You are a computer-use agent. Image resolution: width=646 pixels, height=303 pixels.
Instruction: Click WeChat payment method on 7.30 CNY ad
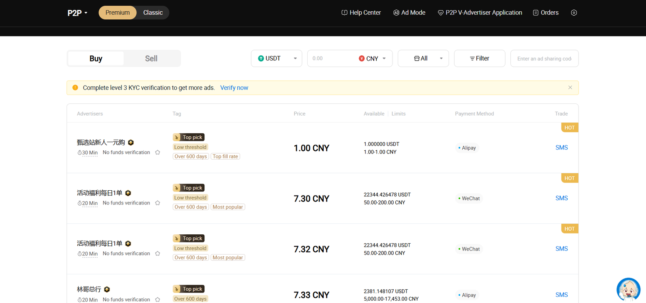tap(469, 198)
